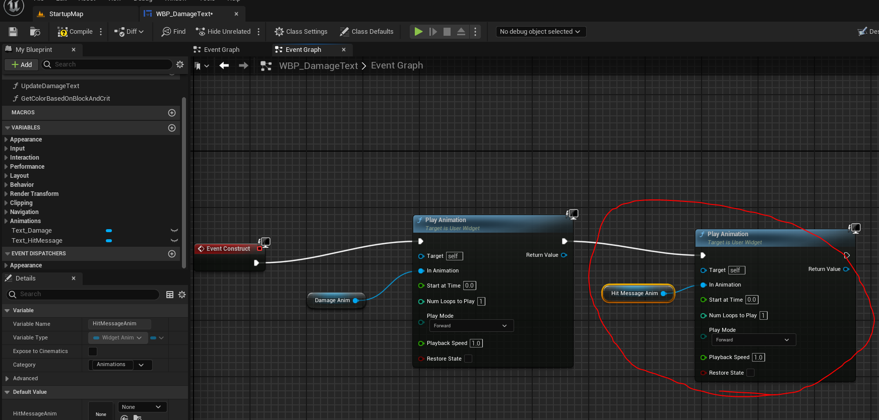Focus the My Blueprint search field
Viewport: 879px width, 420px height.
click(107, 64)
